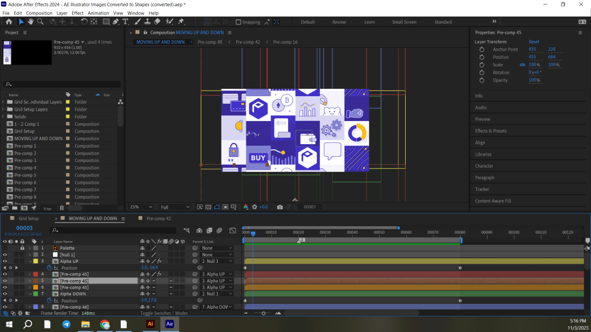This screenshot has width=591, height=332.
Task: Click Reset in Layer Transform
Action: coord(534,42)
